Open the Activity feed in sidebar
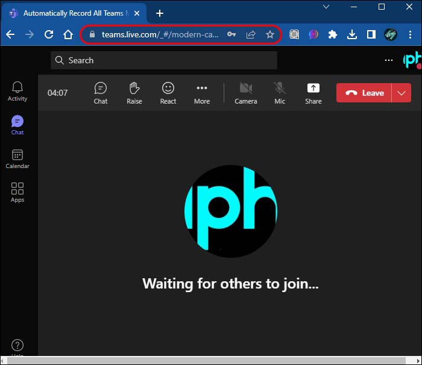This screenshot has height=365, width=422. [17, 91]
